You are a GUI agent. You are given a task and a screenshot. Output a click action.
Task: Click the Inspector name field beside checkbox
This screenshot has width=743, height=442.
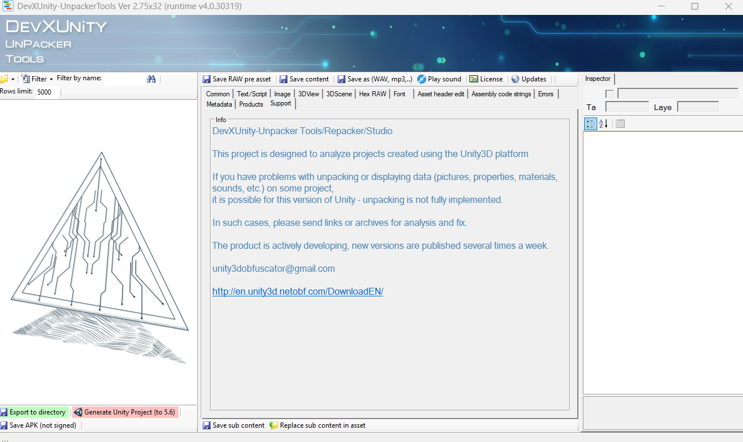(x=678, y=93)
